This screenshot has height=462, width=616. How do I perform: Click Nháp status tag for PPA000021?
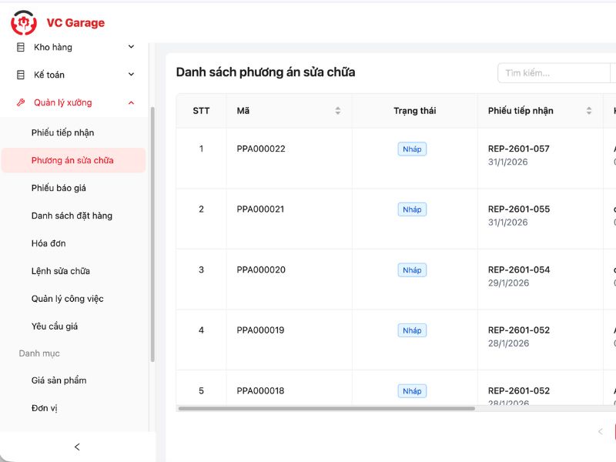pos(412,209)
